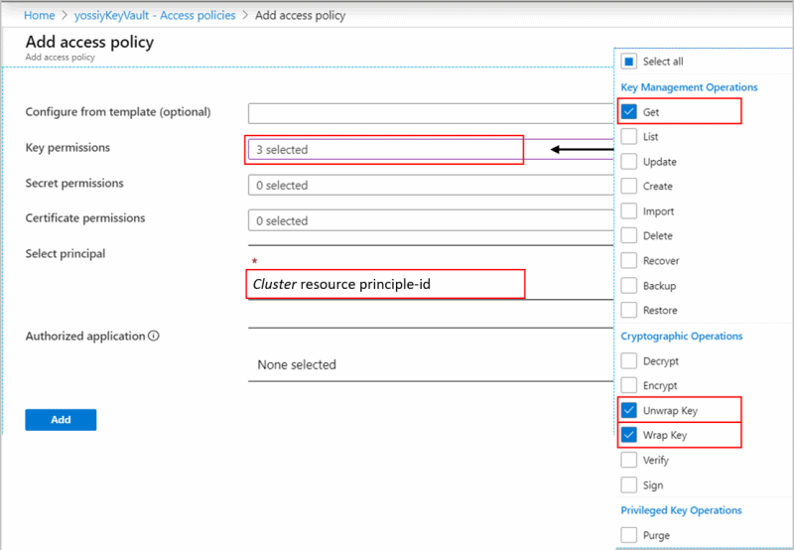Open Authorized application None selected field
Screen dimensions: 794x550
point(431,364)
